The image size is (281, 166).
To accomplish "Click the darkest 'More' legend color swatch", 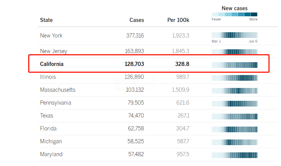I will click(x=254, y=14).
